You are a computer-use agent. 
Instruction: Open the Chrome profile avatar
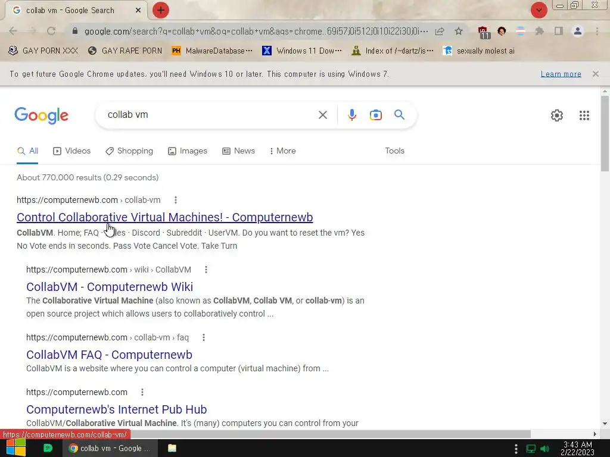coord(578,31)
